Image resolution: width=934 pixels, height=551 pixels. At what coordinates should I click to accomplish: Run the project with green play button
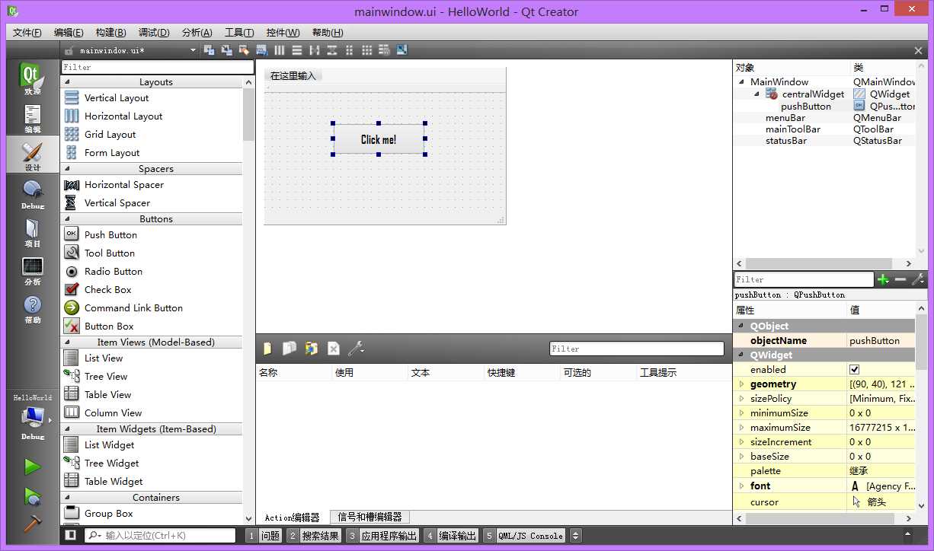point(32,466)
